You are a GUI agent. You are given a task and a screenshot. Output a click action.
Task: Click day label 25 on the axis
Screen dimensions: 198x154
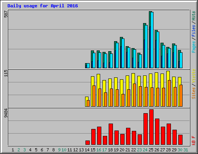(x=151, y=150)
